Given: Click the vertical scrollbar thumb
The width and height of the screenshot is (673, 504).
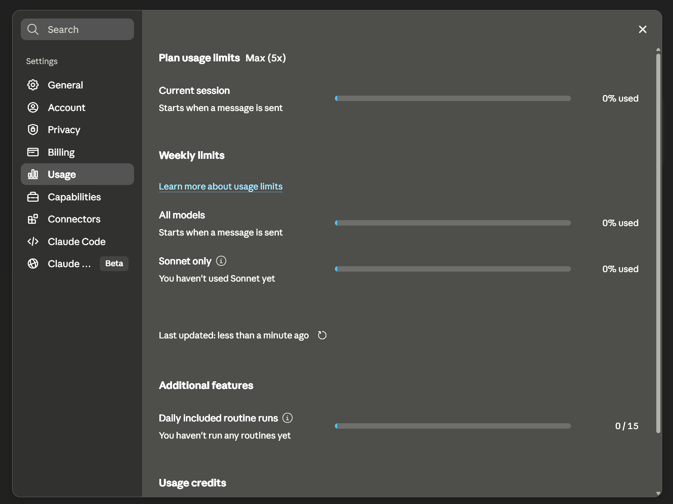Looking at the screenshot, I should point(658,243).
